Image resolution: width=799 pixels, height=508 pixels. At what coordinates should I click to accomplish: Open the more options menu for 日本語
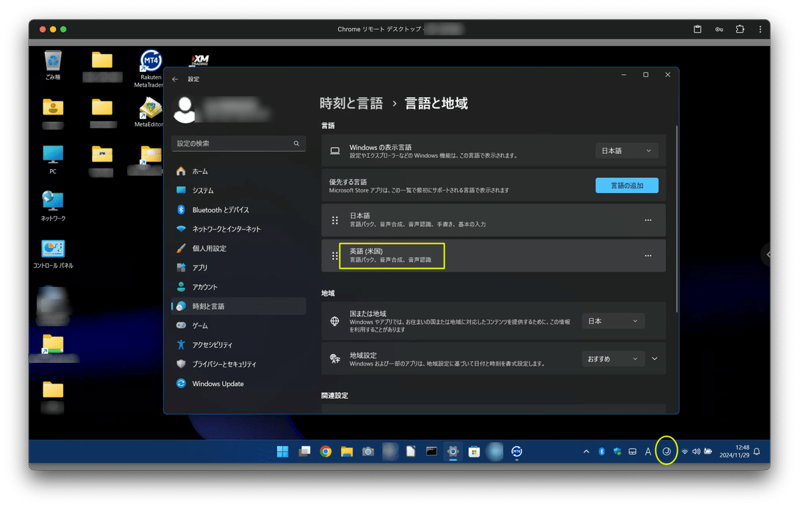point(648,220)
